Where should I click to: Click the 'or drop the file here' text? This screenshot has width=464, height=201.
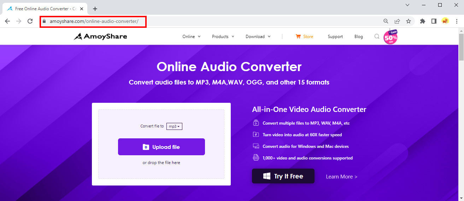coord(161,163)
